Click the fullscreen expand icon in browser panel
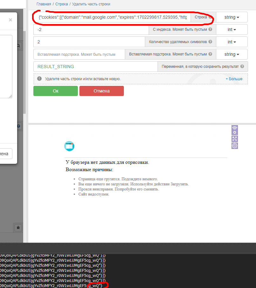The image size is (256, 288). [235, 138]
